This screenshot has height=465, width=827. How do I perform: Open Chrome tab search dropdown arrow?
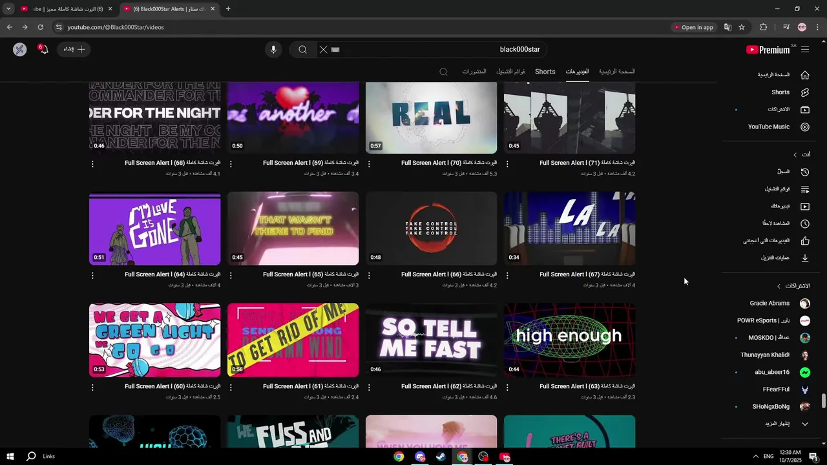click(x=8, y=9)
